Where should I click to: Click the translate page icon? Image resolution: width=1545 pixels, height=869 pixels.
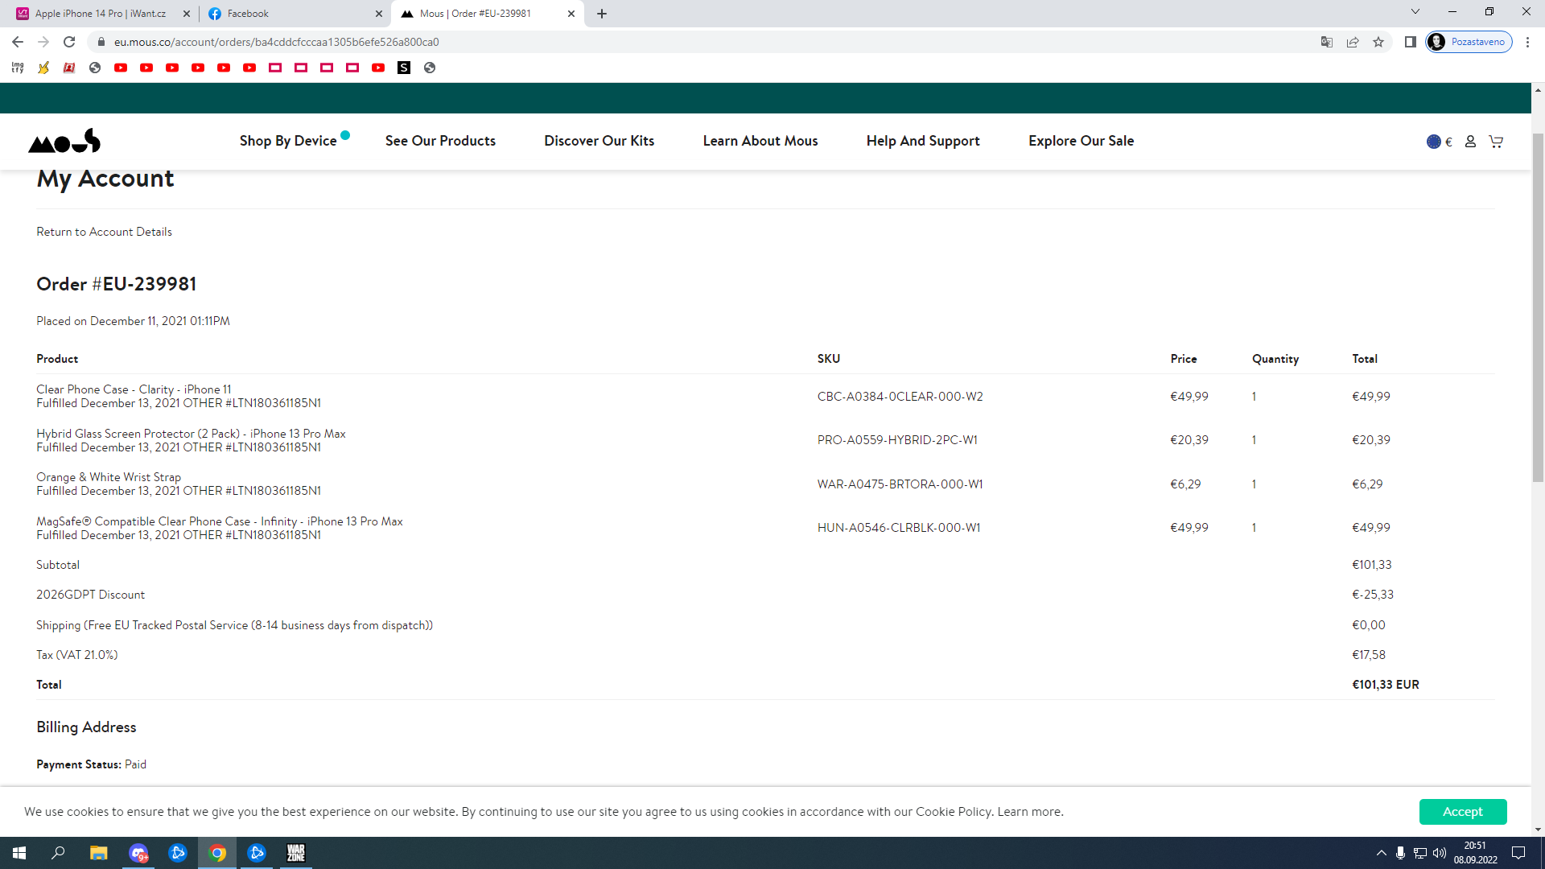(x=1327, y=42)
